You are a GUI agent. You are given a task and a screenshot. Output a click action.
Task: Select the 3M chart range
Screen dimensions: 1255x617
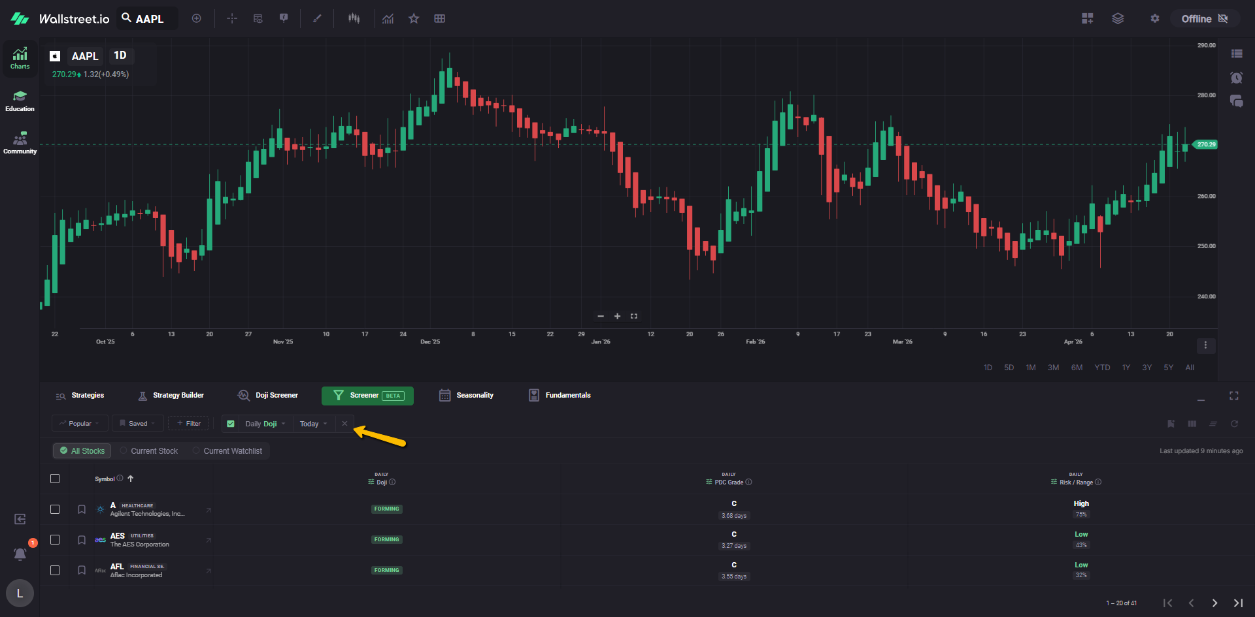tap(1053, 368)
